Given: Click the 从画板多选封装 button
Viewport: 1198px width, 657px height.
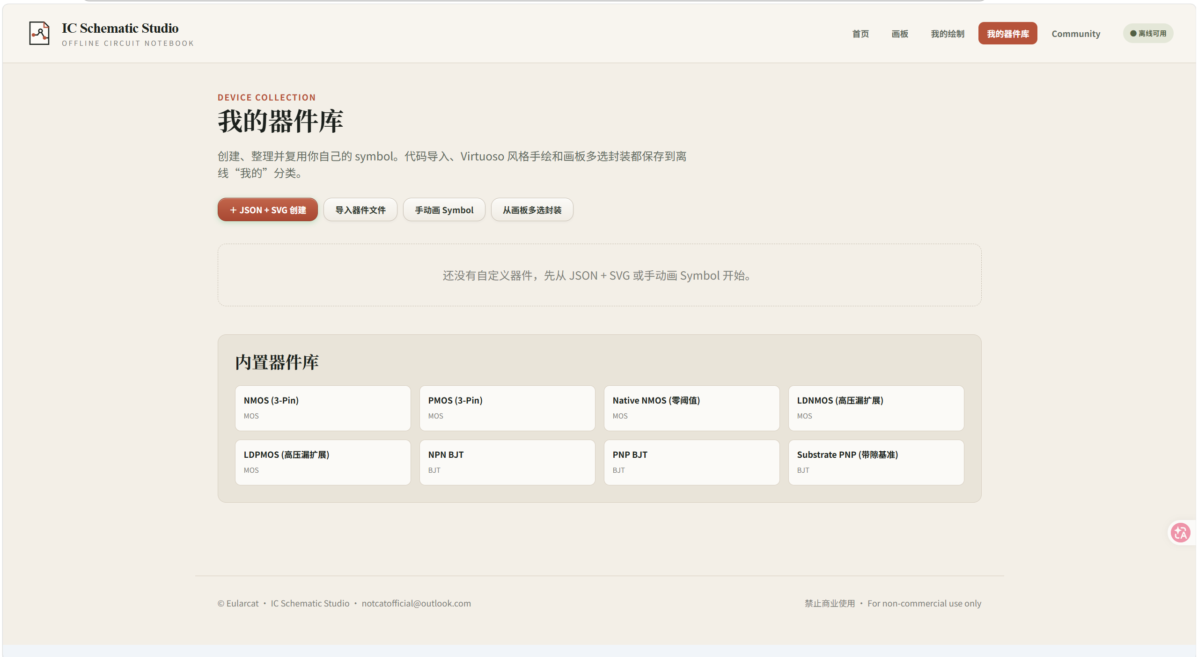Looking at the screenshot, I should 532,210.
